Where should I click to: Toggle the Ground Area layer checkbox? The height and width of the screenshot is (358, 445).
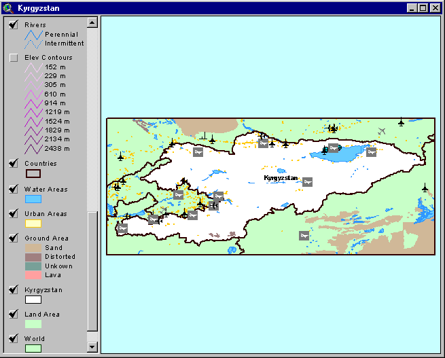pyautogui.click(x=14, y=238)
